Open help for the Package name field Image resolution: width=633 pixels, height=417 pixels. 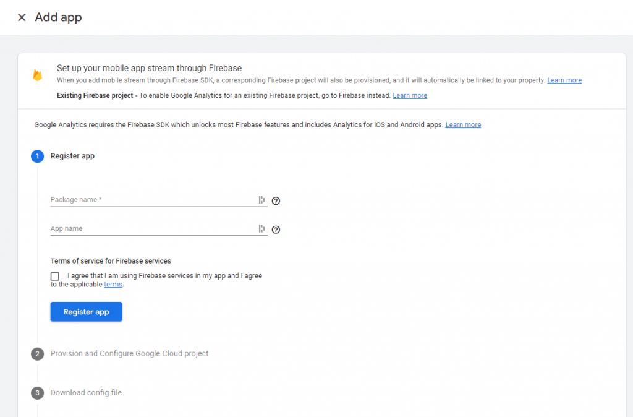click(276, 201)
